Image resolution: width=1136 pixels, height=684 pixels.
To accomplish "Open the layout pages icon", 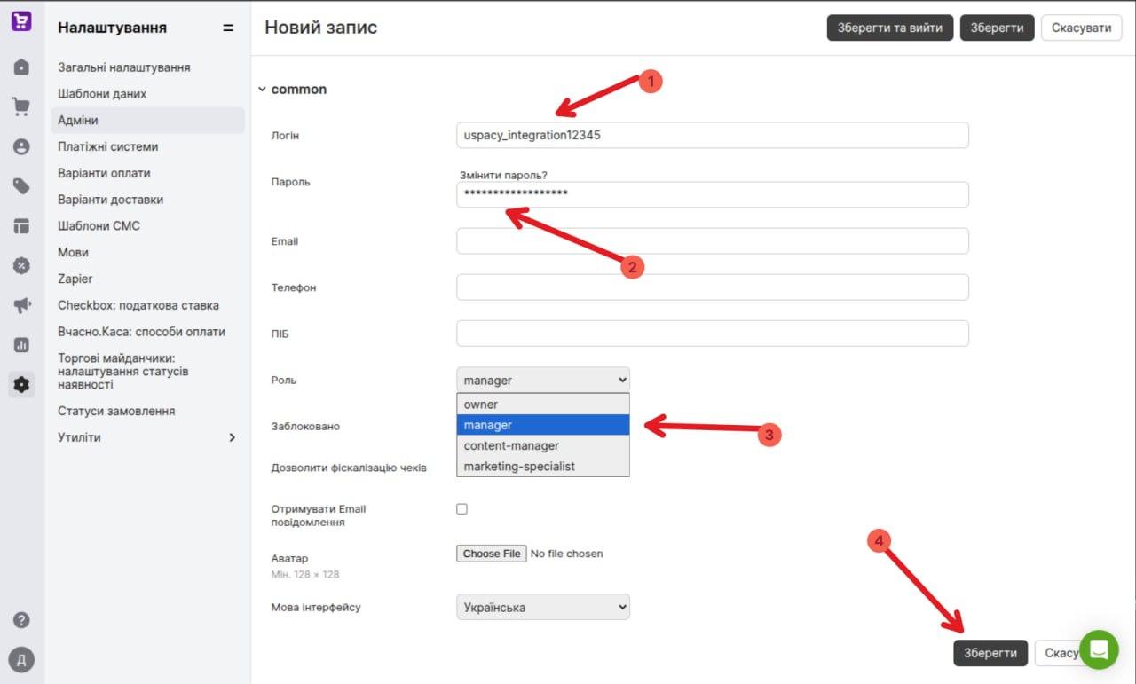I will point(21,226).
